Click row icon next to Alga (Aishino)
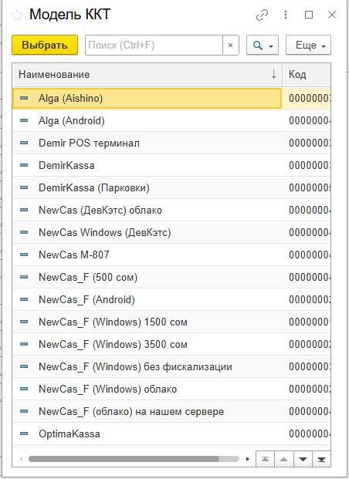The height and width of the screenshot is (479, 349). [x=24, y=98]
